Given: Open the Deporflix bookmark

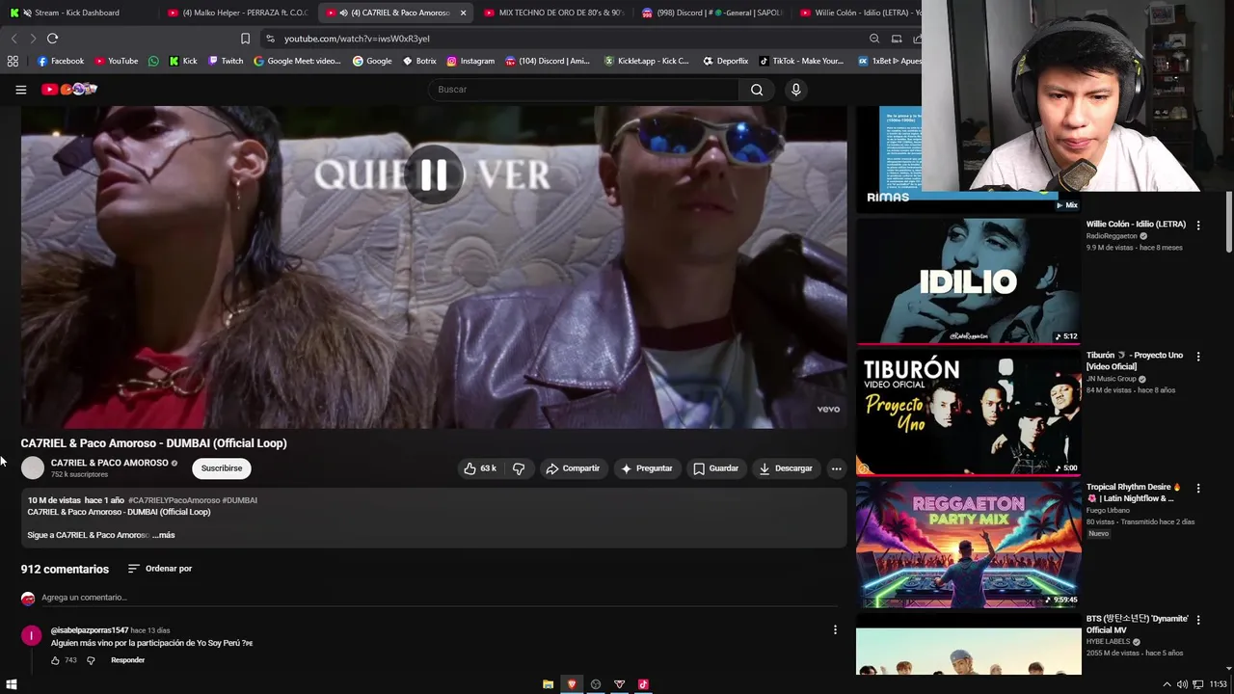Looking at the screenshot, I should coord(725,61).
